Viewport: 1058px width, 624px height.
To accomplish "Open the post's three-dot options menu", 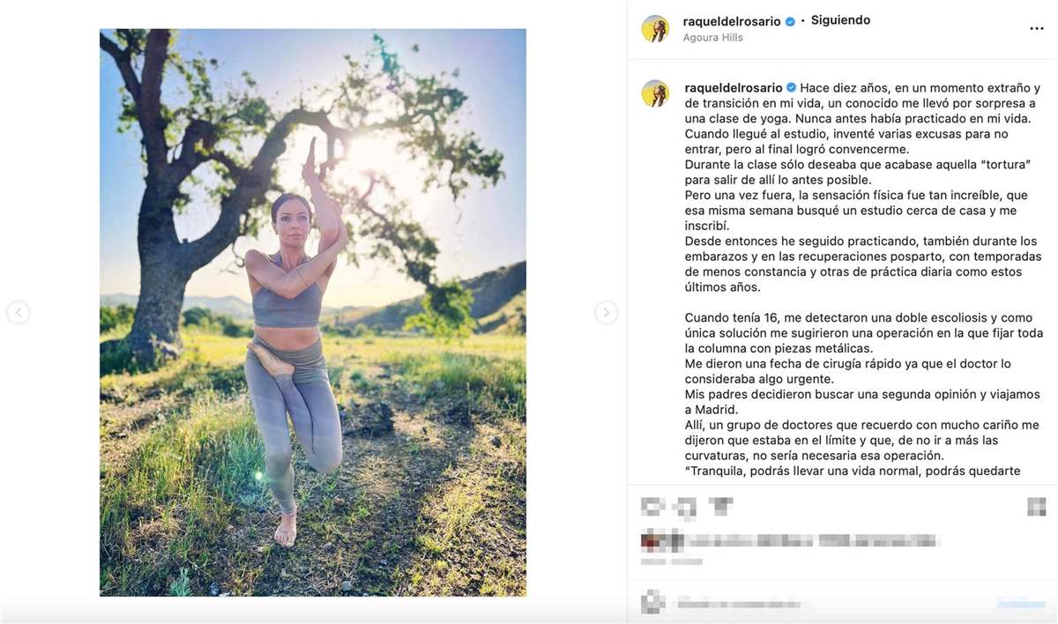I will pos(1036,28).
